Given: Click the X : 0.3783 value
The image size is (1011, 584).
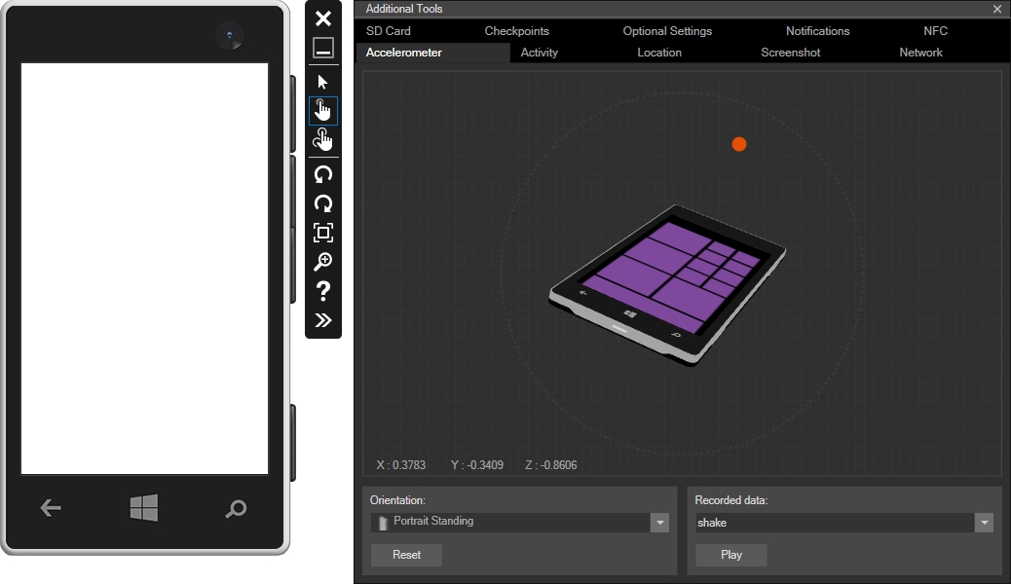Looking at the screenshot, I should point(401,465).
